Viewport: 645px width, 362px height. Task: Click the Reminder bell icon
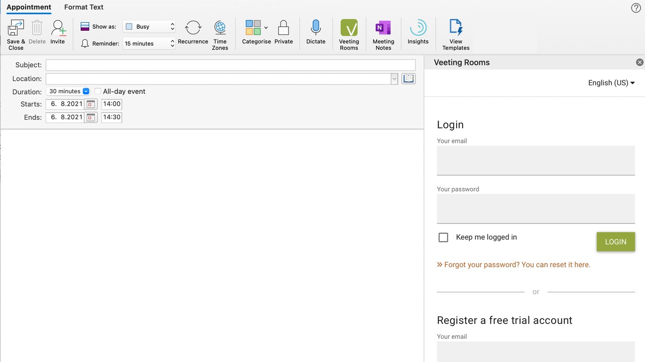click(x=85, y=43)
